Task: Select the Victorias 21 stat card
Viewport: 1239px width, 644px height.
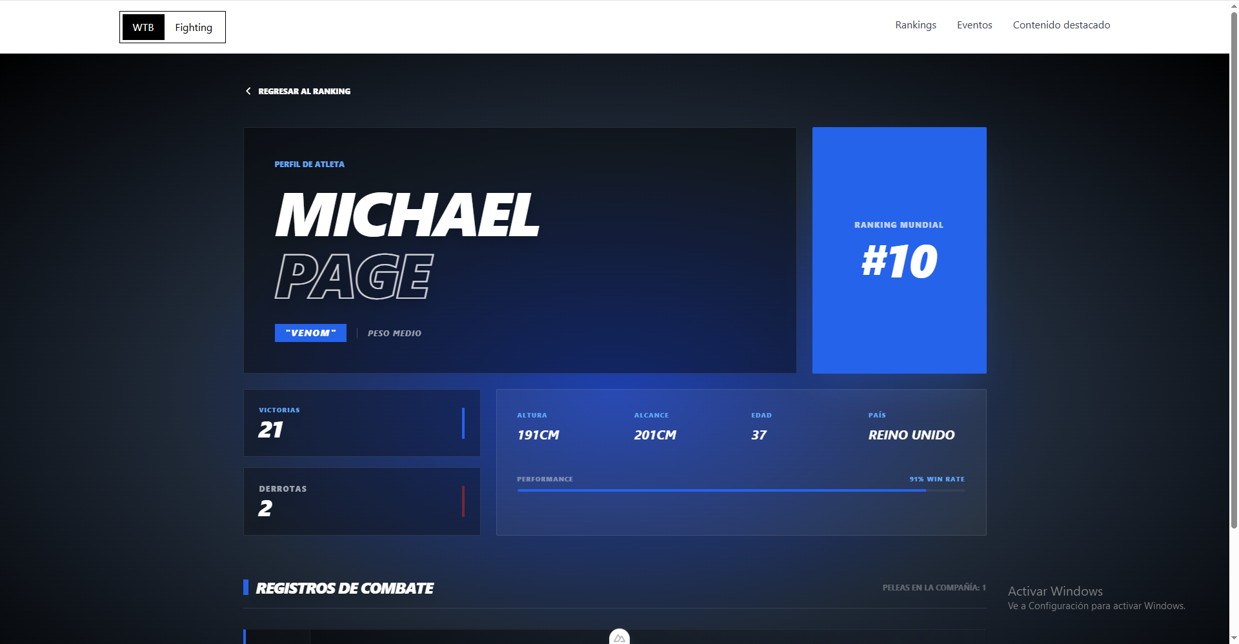Action: [361, 423]
